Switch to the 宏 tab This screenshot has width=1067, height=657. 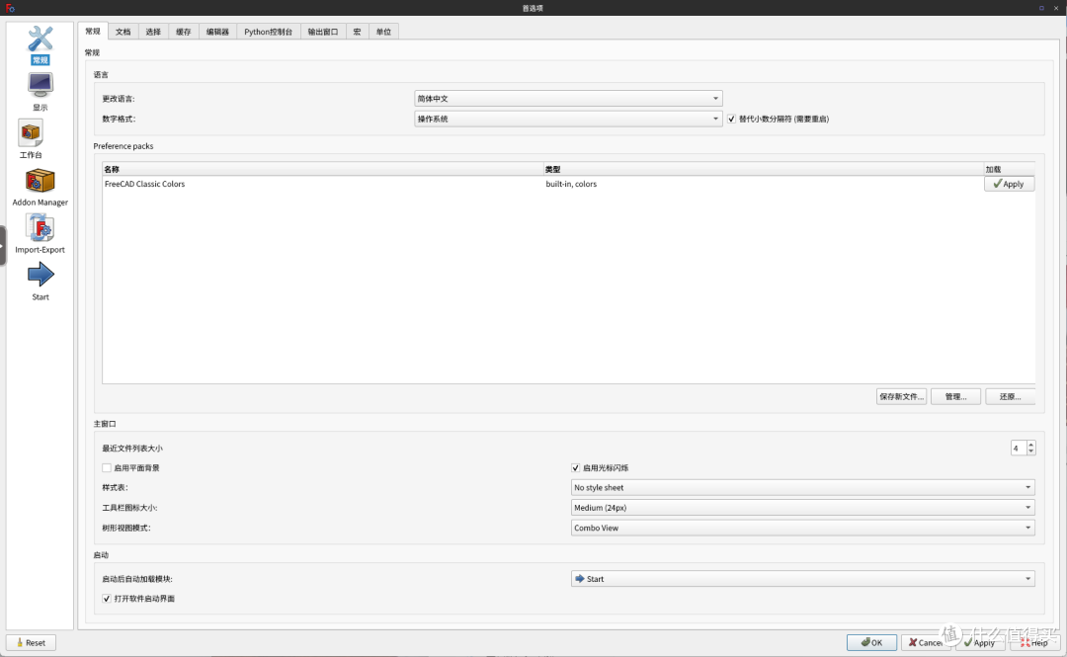[x=358, y=32]
